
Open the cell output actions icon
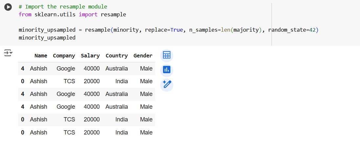(8, 53)
